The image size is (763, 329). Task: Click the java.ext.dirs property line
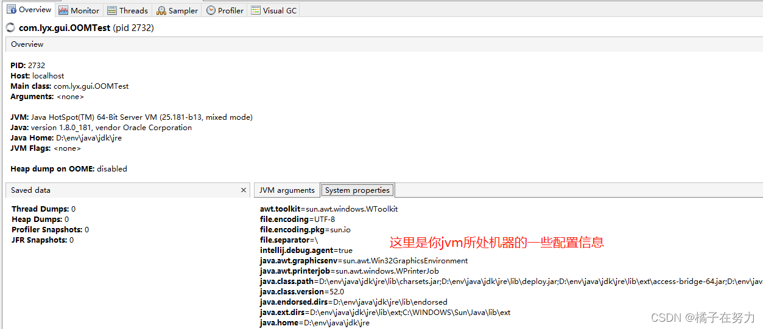tap(385, 313)
